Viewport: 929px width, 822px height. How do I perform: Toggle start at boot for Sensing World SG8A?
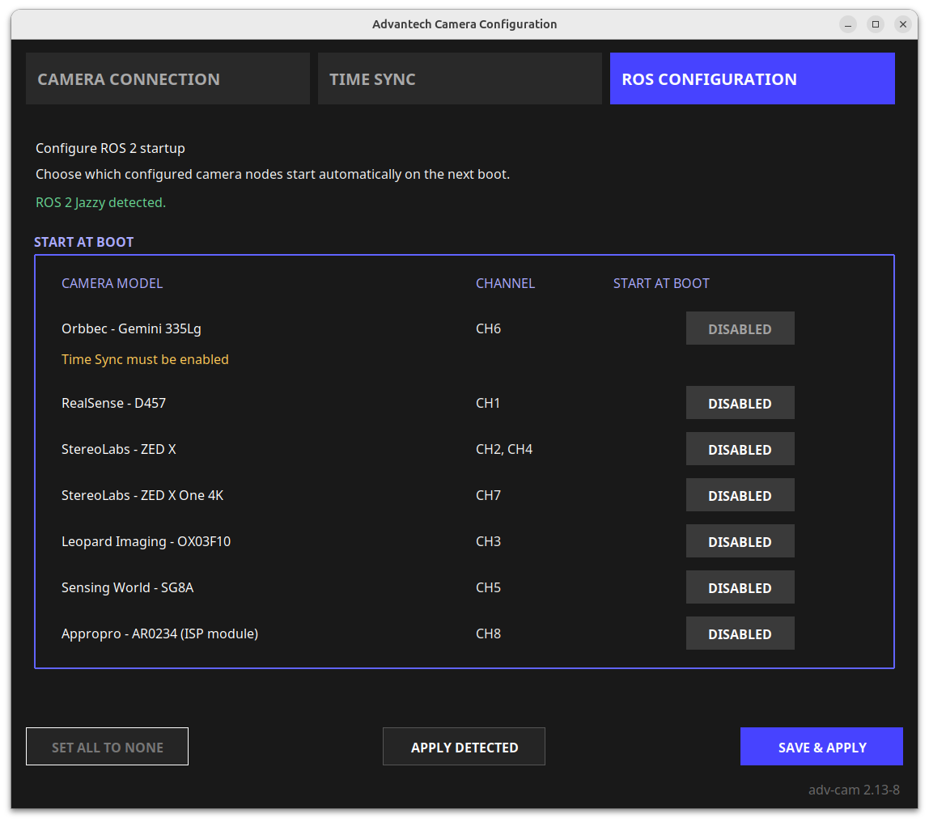tap(740, 588)
